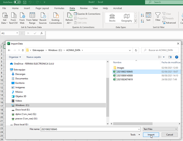
Task: Click ACMAX_DATA in the breadcrumb path
Action: click(73, 50)
